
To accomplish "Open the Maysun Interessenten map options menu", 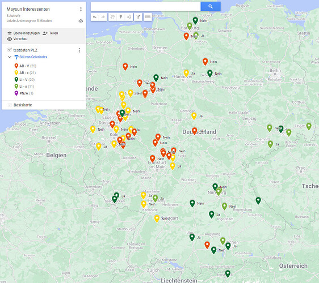I will click(81, 9).
